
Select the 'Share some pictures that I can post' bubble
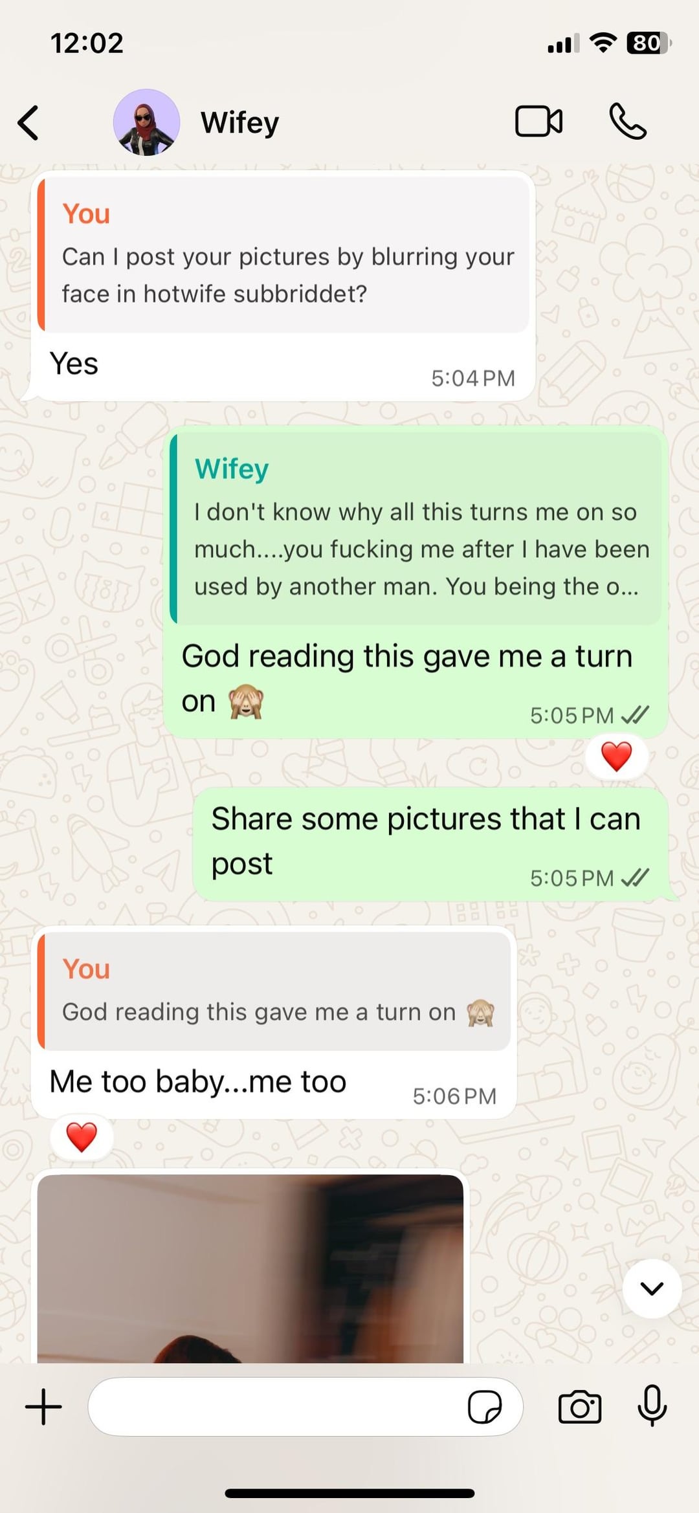point(430,844)
